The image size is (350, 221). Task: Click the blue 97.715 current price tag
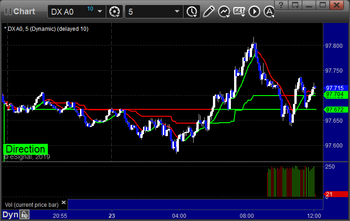click(x=335, y=88)
